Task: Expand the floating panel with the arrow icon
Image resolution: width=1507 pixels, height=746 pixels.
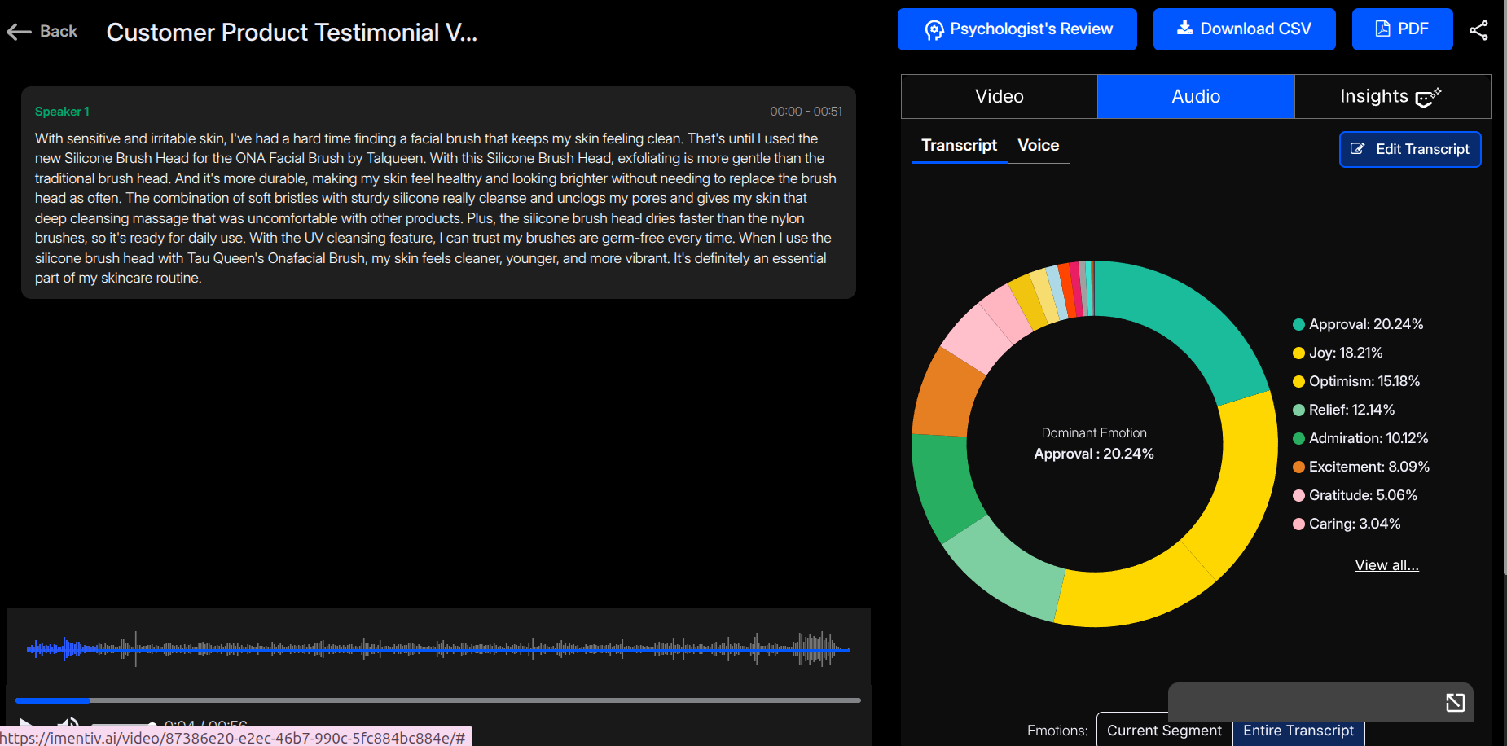Action: [x=1455, y=702]
